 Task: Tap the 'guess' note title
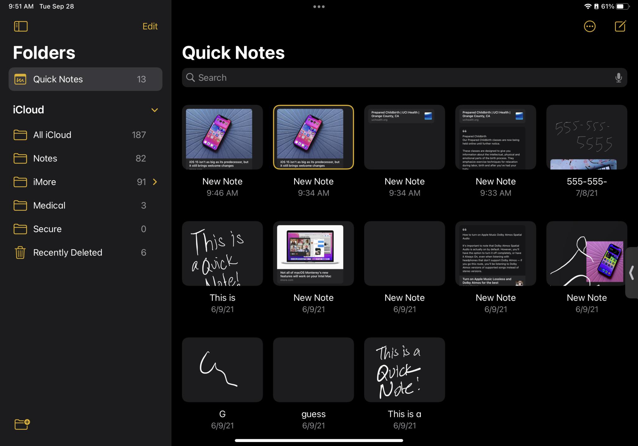tap(313, 414)
